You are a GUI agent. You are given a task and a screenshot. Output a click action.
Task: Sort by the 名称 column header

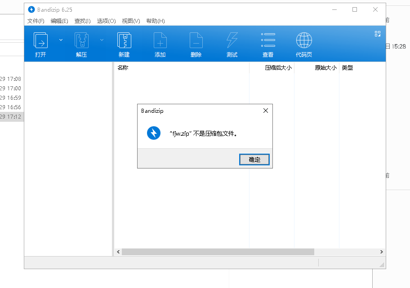pyautogui.click(x=182, y=68)
